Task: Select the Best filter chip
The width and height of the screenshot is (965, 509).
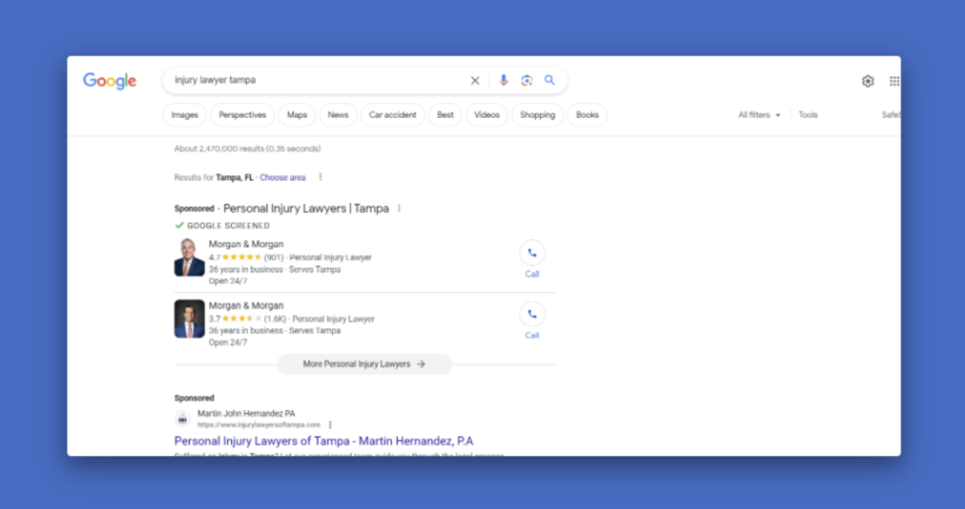Action: (x=445, y=115)
